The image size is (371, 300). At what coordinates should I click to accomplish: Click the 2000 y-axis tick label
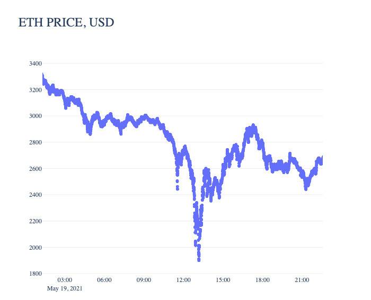click(x=36, y=248)
